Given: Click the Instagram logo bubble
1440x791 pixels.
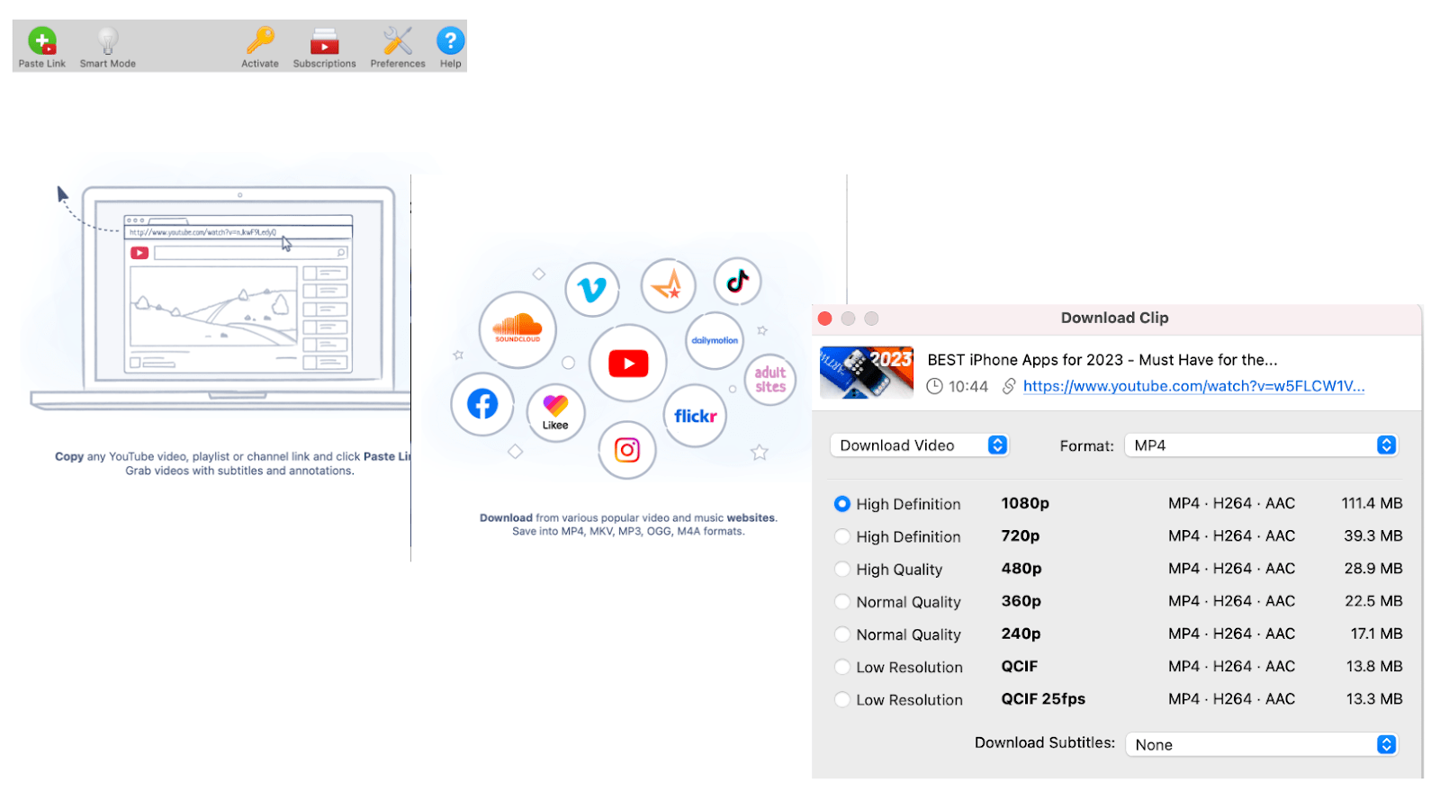Looking at the screenshot, I should pos(627,450).
